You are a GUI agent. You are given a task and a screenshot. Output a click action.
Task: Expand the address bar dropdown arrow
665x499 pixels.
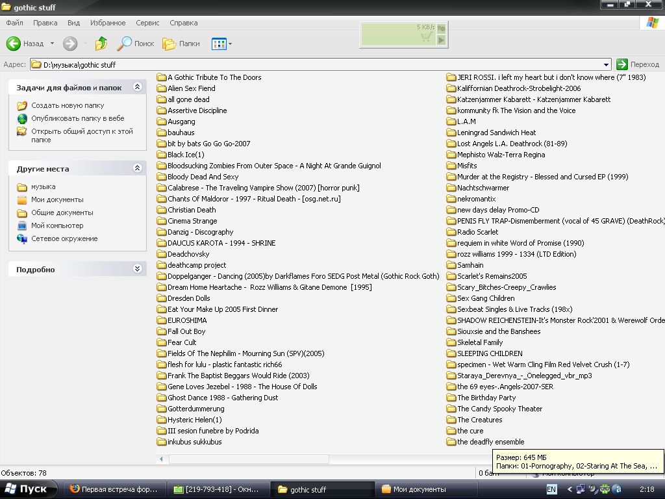[607, 64]
